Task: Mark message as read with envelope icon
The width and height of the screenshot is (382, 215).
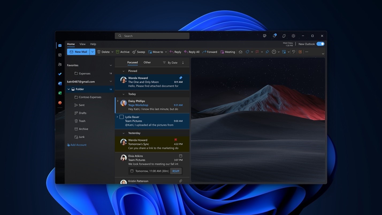Action: (x=240, y=52)
